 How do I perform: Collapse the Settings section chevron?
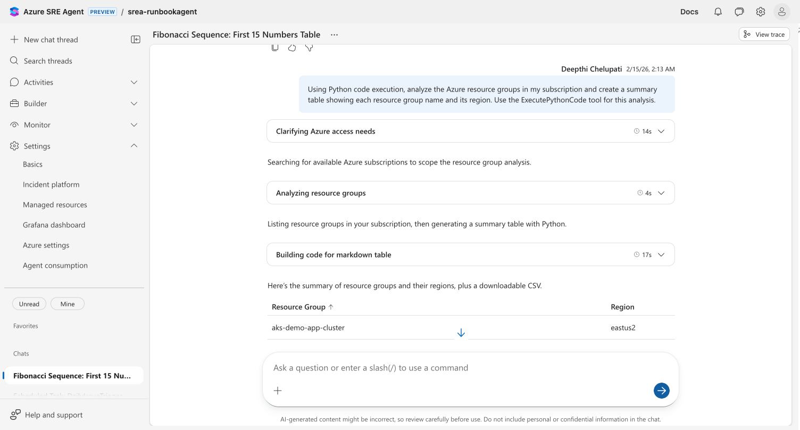[x=134, y=146]
